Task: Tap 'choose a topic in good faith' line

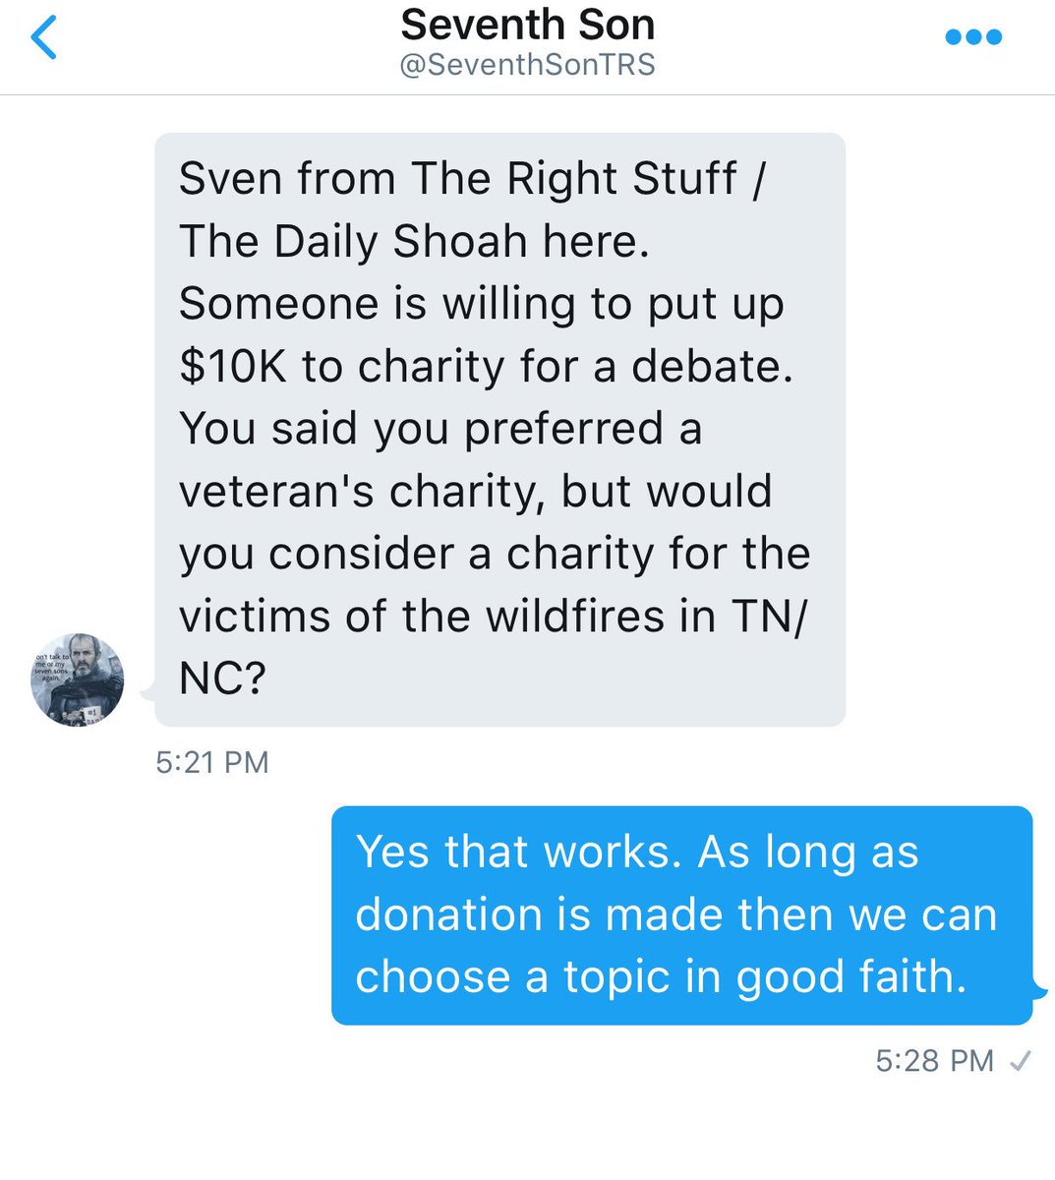Action: point(661,976)
